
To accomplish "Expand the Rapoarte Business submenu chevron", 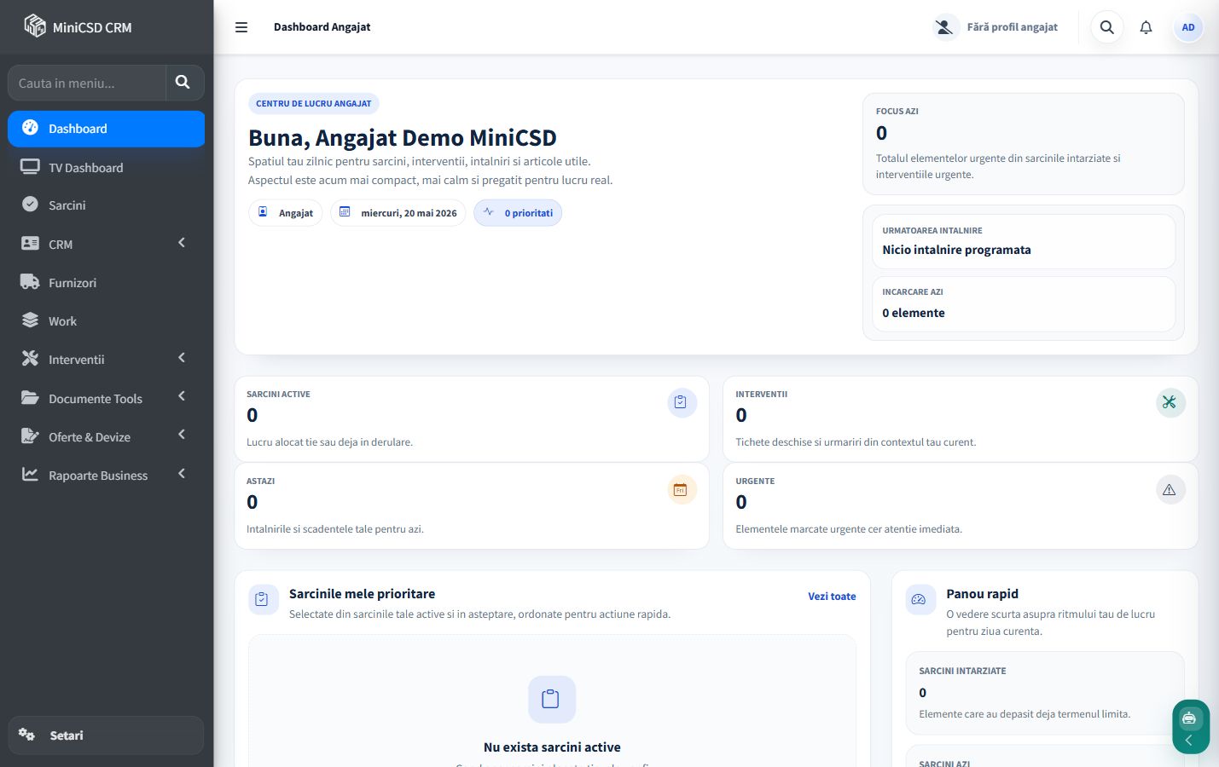I will [x=182, y=475].
